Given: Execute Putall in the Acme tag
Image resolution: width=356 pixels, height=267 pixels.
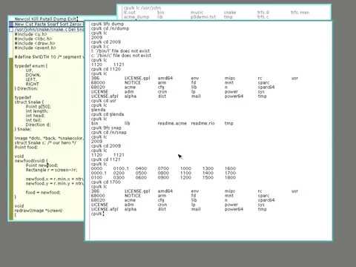Looking at the screenshot, I should (46, 19).
